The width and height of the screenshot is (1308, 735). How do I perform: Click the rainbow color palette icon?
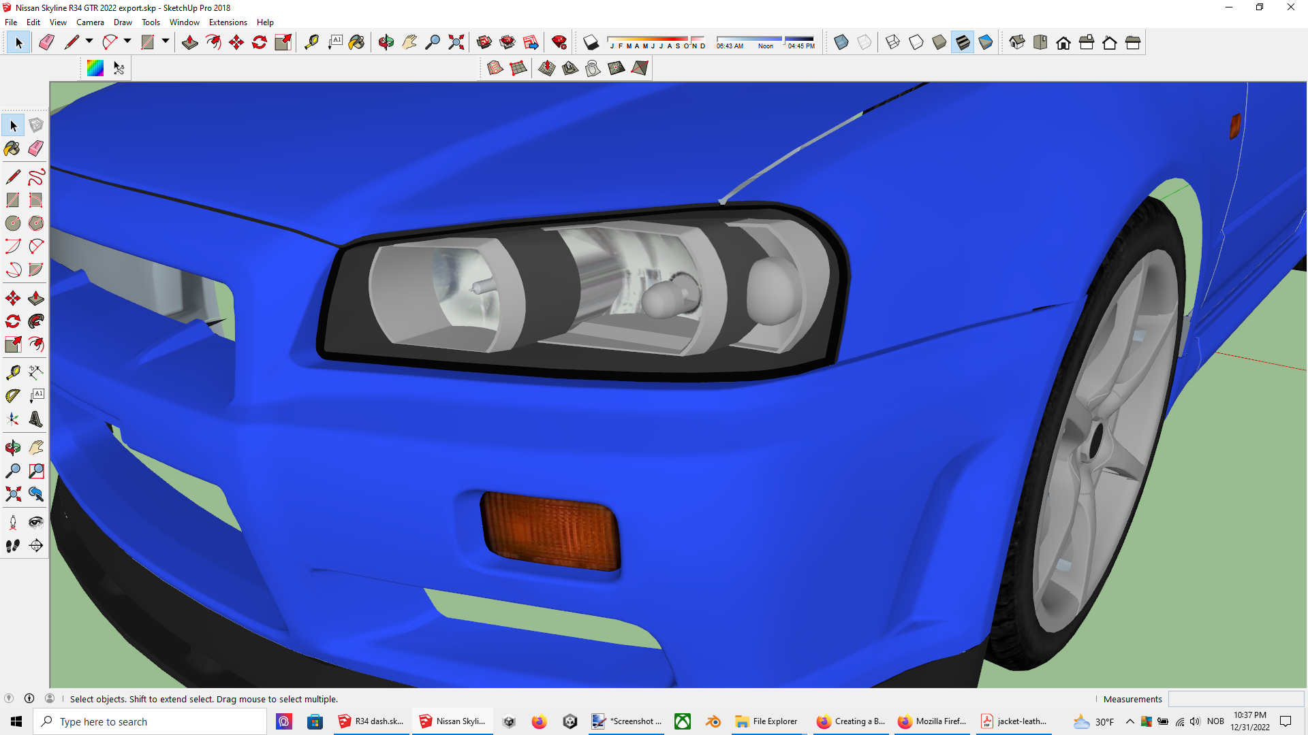pyautogui.click(x=95, y=68)
